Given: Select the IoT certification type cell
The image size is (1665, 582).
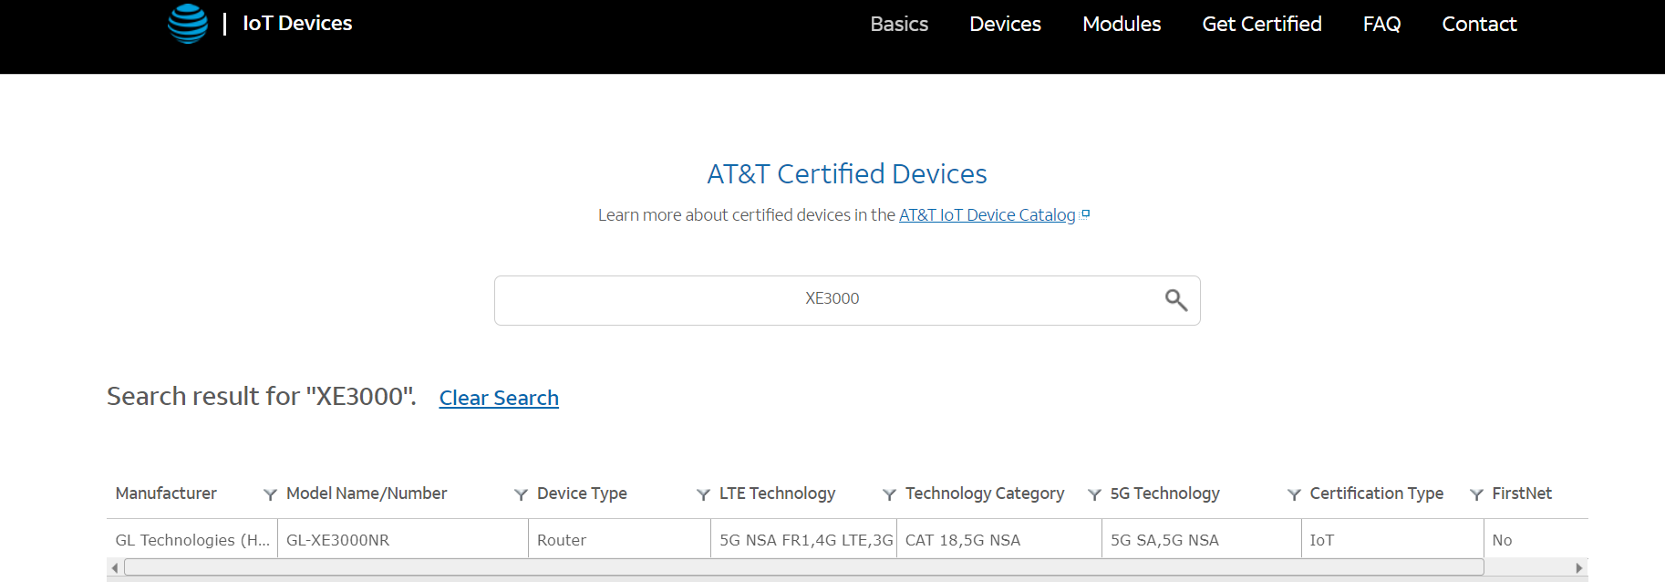Looking at the screenshot, I should (x=1392, y=539).
